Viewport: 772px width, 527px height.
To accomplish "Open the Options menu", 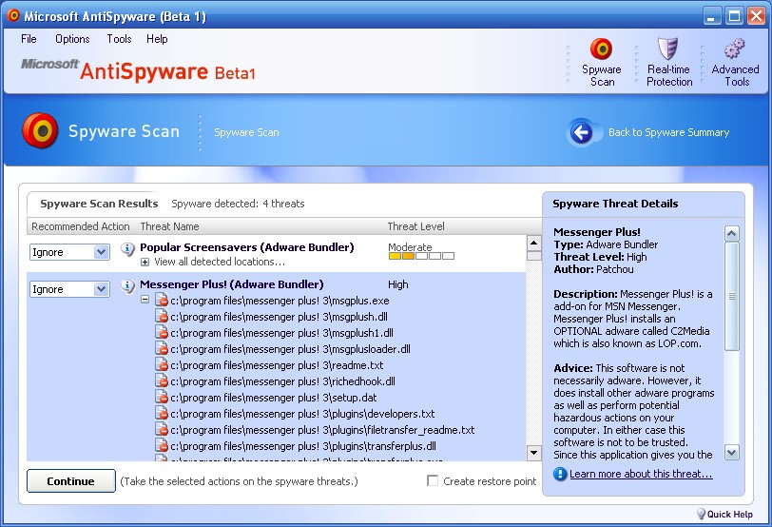I will [72, 39].
